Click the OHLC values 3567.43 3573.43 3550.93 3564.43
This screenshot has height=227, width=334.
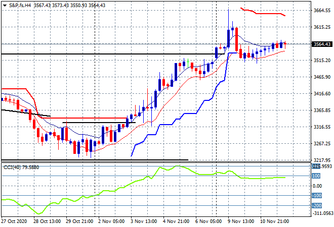[69, 6]
